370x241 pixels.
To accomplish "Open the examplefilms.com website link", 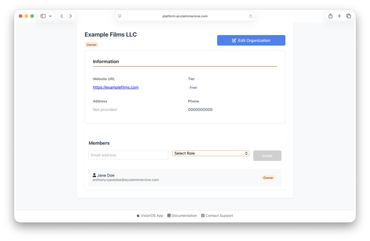I will (116, 87).
